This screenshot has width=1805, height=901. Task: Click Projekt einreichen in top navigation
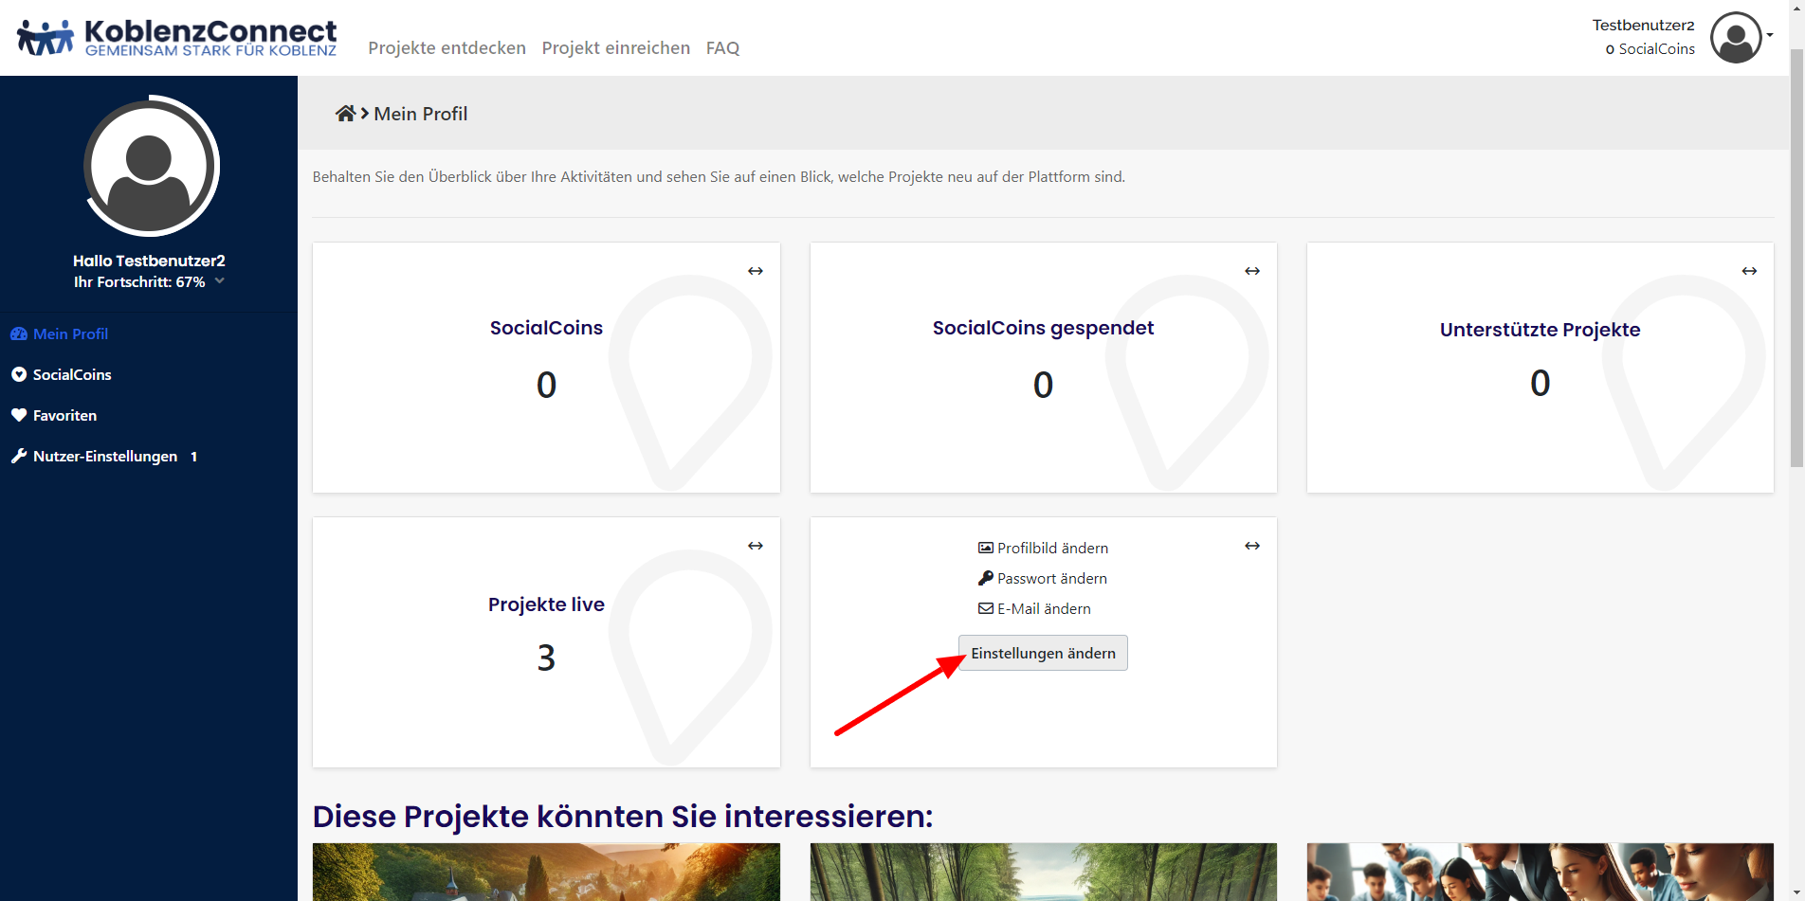(x=615, y=48)
